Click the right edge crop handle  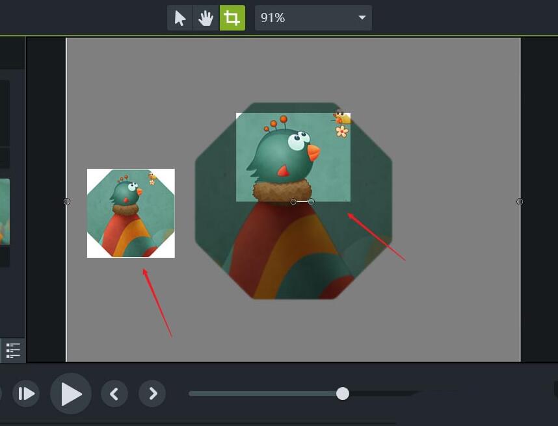pos(520,201)
